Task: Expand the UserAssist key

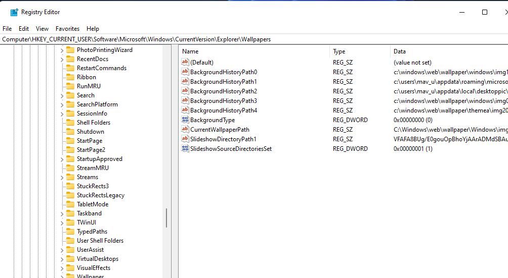Action: pyautogui.click(x=62, y=250)
